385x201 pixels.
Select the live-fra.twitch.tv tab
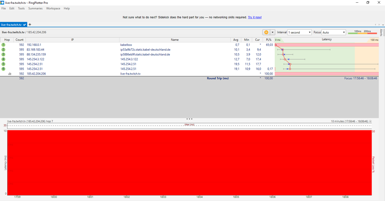pyautogui.click(x=13, y=25)
